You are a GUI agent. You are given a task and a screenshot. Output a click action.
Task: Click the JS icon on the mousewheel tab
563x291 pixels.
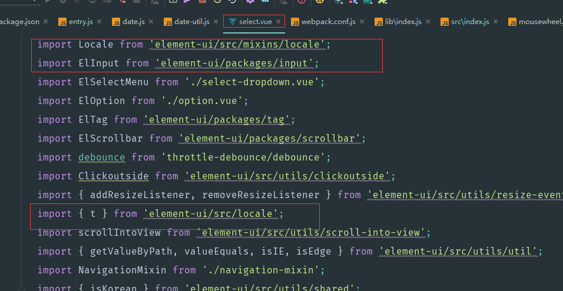pyautogui.click(x=512, y=22)
